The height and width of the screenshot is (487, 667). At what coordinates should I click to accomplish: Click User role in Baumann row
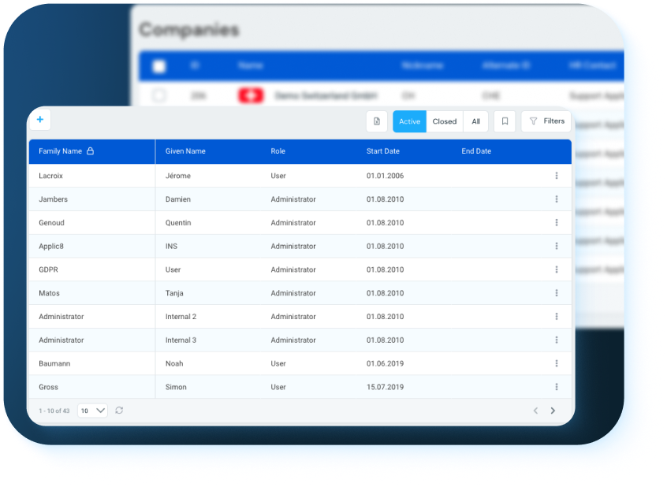click(278, 363)
